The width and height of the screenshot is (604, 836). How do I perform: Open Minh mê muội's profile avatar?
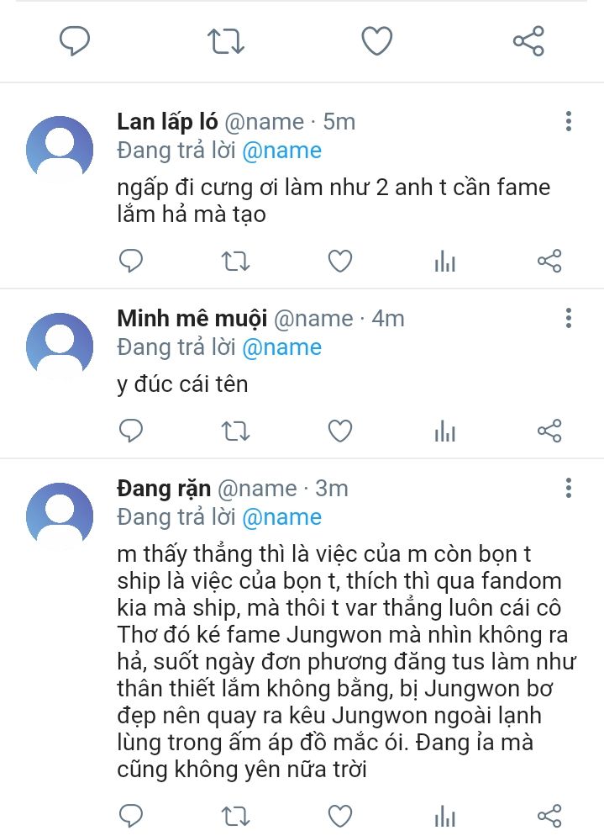(x=60, y=347)
